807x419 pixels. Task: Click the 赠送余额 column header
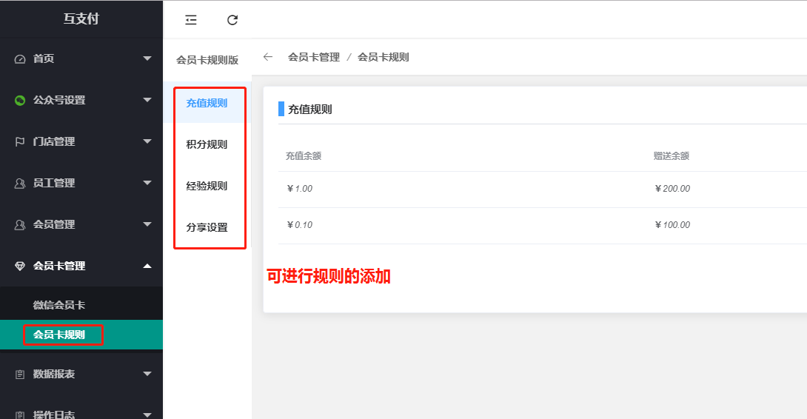point(672,156)
